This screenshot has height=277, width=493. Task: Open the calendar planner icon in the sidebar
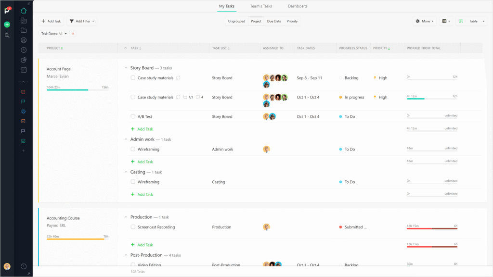click(23, 71)
